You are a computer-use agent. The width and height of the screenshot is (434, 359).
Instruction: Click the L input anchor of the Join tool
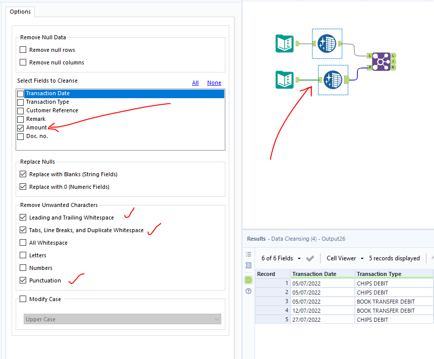369,55
